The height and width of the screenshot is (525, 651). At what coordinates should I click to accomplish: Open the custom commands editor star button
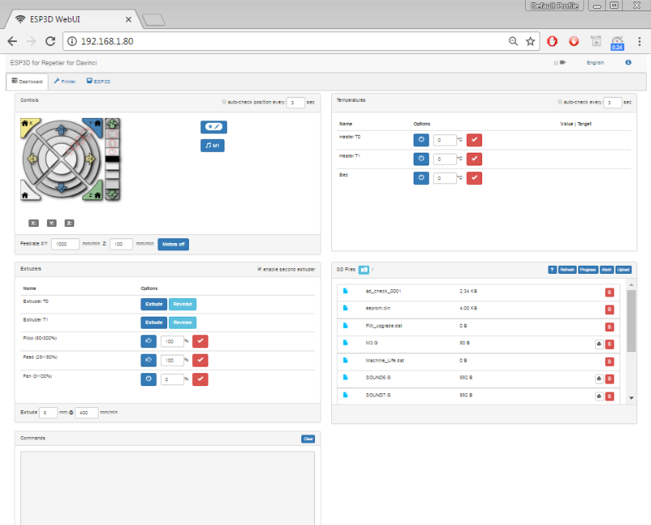(x=213, y=127)
